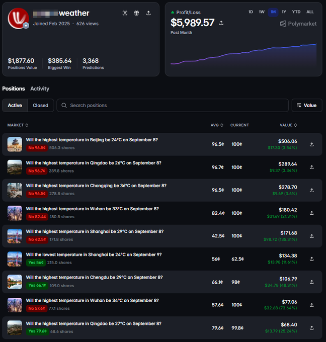Open the Value sort dropdown
The height and width of the screenshot is (342, 326).
tap(307, 105)
